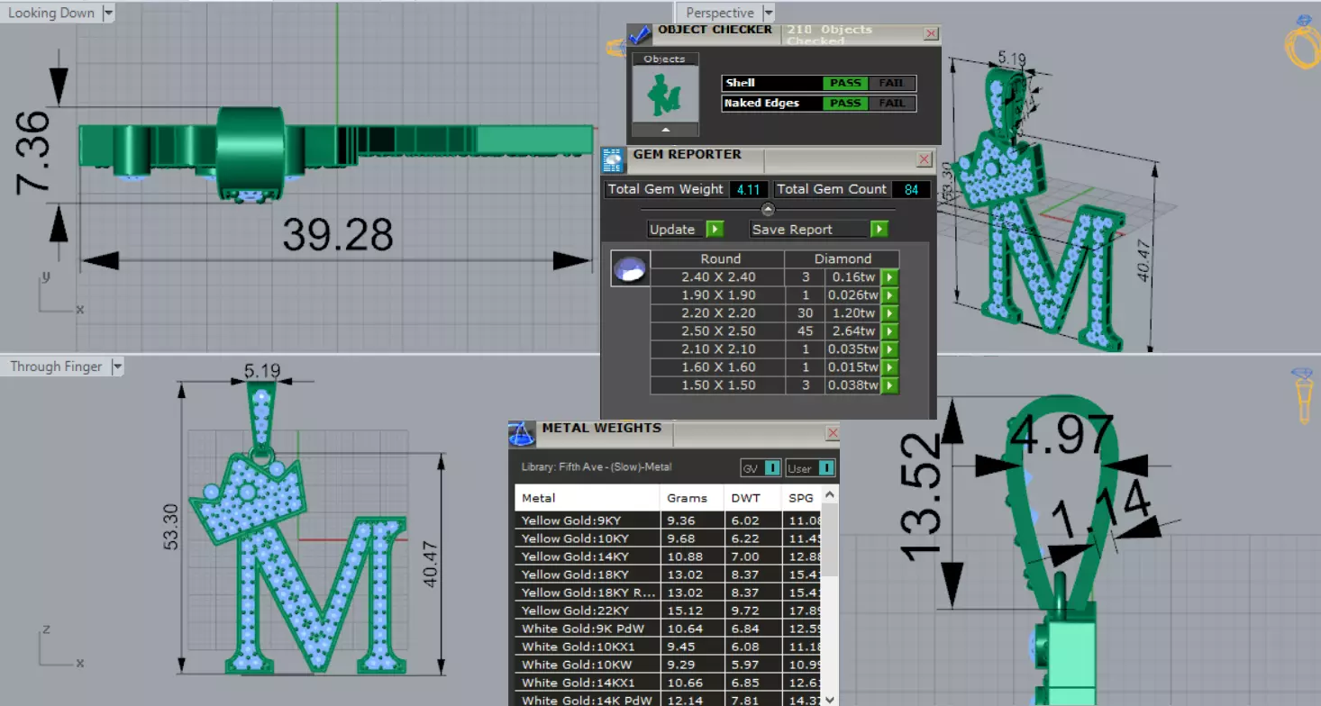Click the Looking Down viewport title

coord(50,14)
